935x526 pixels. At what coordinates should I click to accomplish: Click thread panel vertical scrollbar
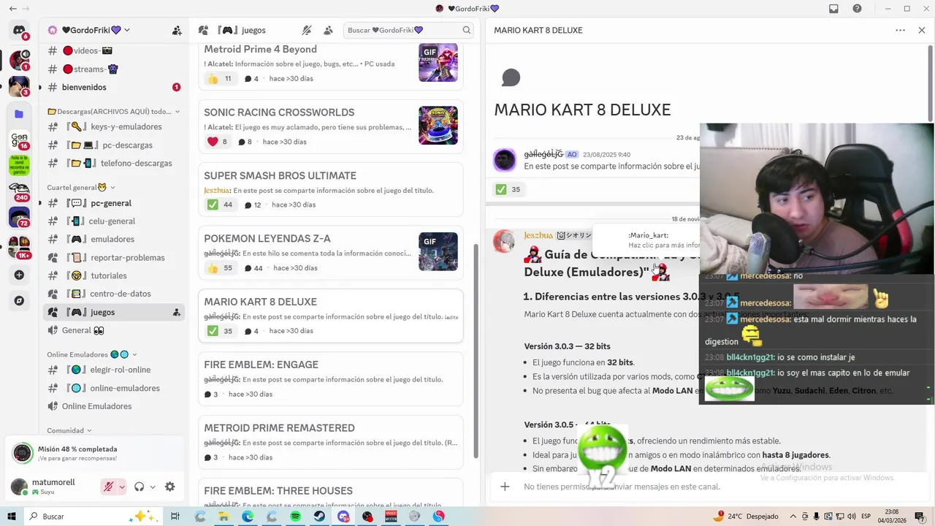click(x=931, y=84)
